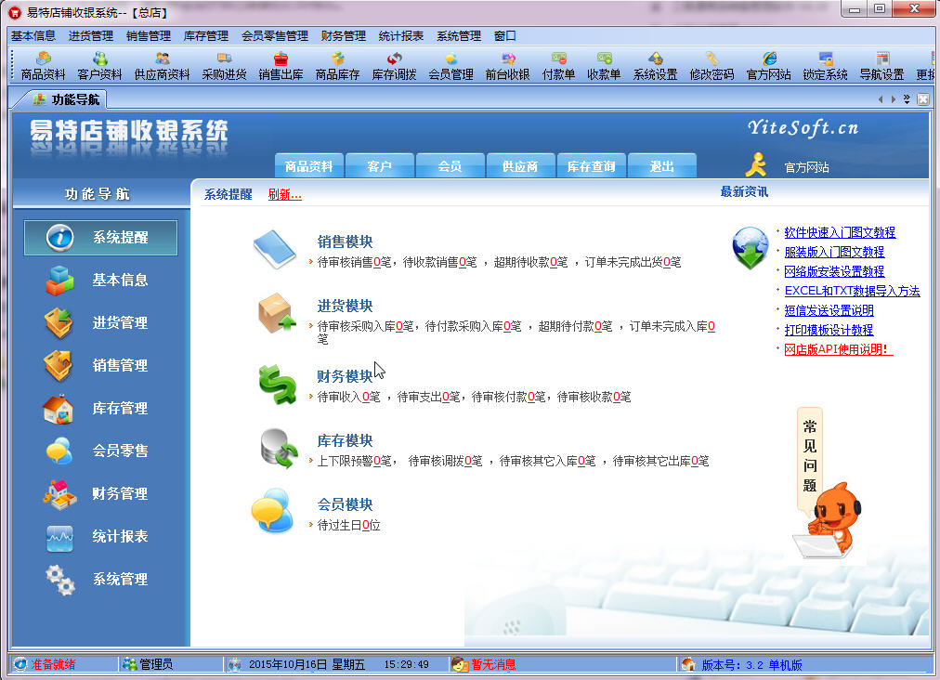Open 商品库存 toolbar icon

[337, 66]
